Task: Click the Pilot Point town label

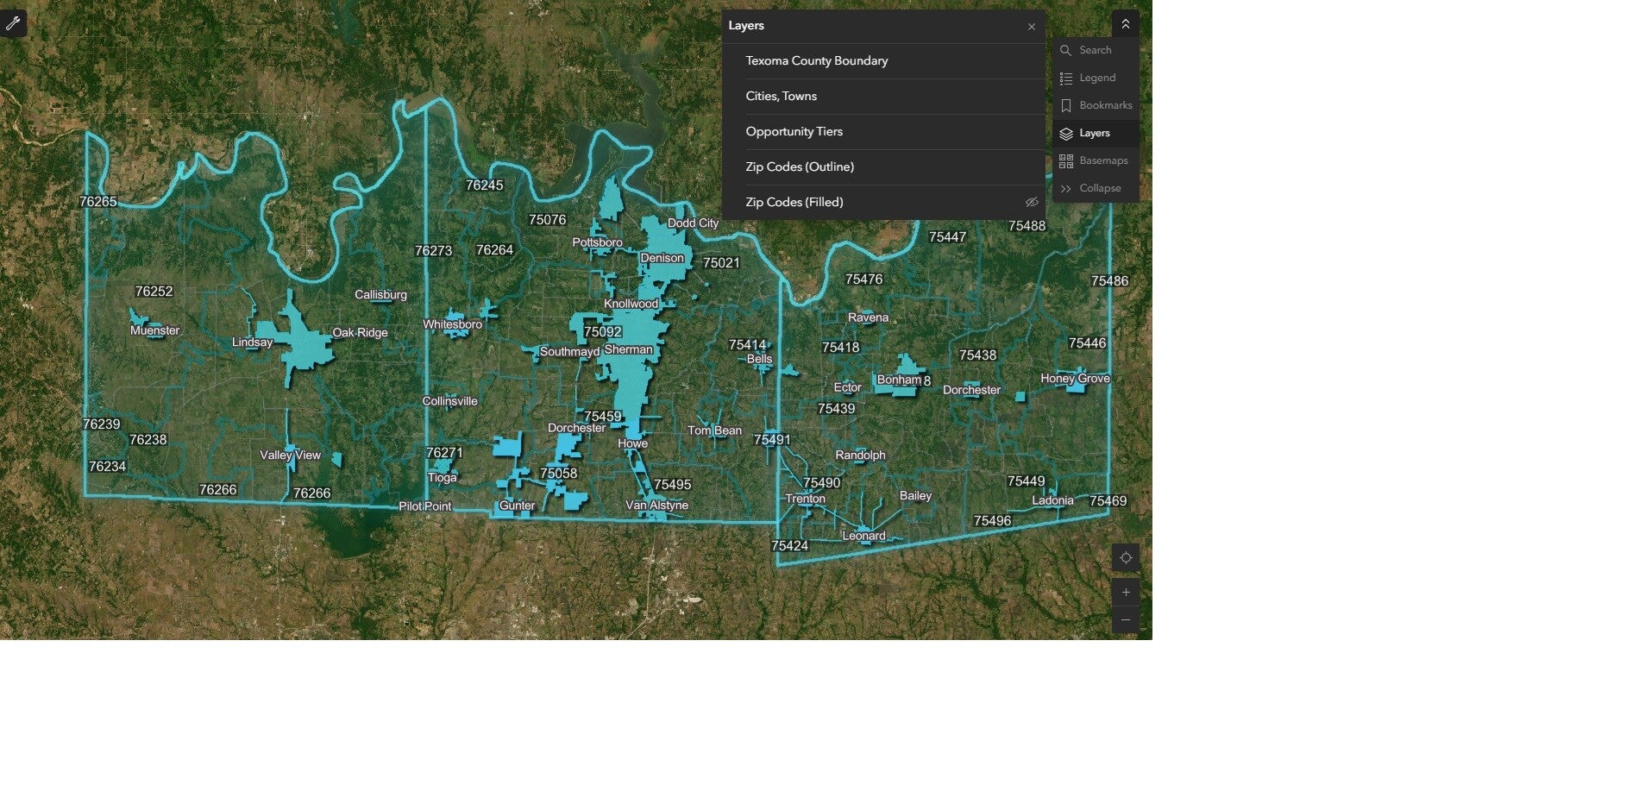Action: [x=424, y=506]
